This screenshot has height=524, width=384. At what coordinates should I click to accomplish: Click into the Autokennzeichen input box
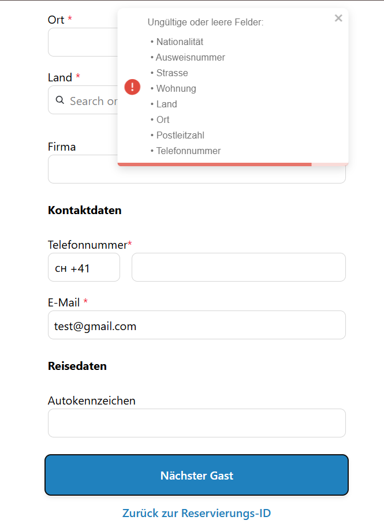pyautogui.click(x=196, y=424)
